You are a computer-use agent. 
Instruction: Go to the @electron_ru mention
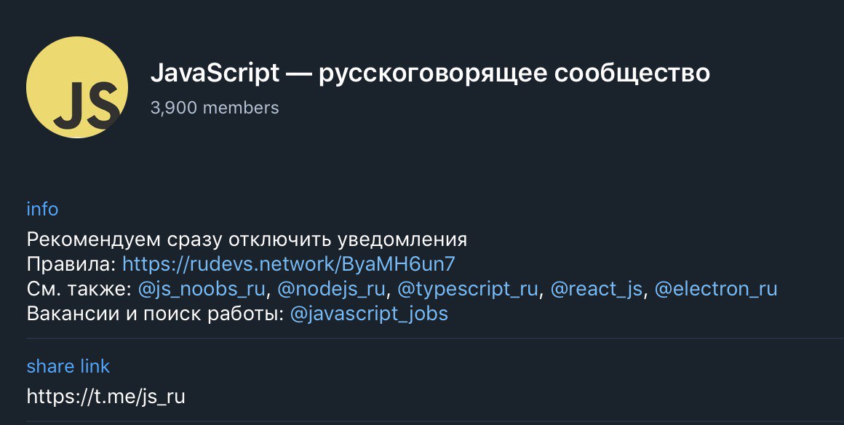pos(716,289)
